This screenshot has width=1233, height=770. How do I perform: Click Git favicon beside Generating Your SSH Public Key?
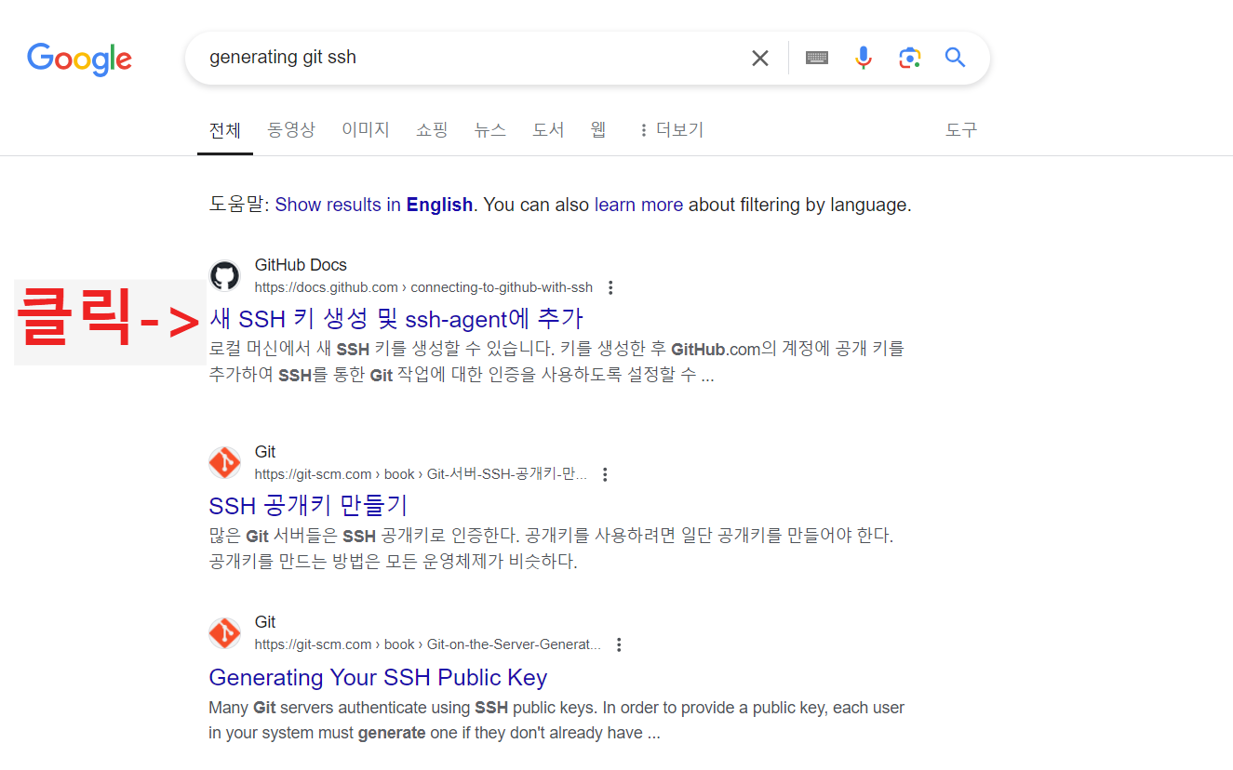click(x=224, y=632)
